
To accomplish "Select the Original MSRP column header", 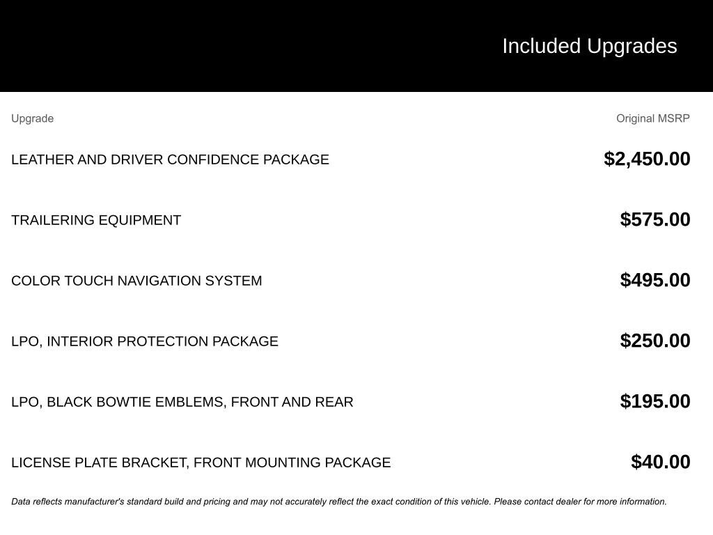I will (x=652, y=118).
